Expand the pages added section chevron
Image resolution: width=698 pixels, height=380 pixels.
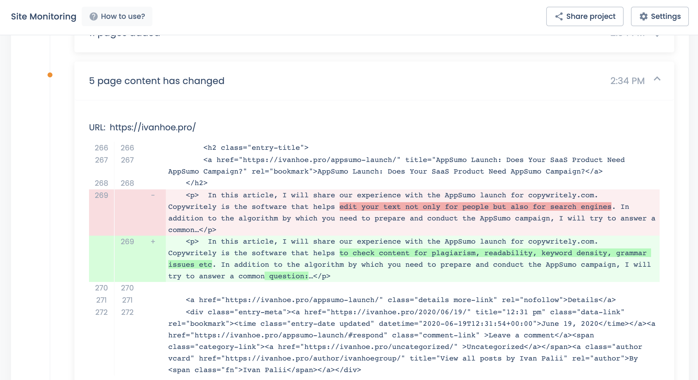pos(657,35)
